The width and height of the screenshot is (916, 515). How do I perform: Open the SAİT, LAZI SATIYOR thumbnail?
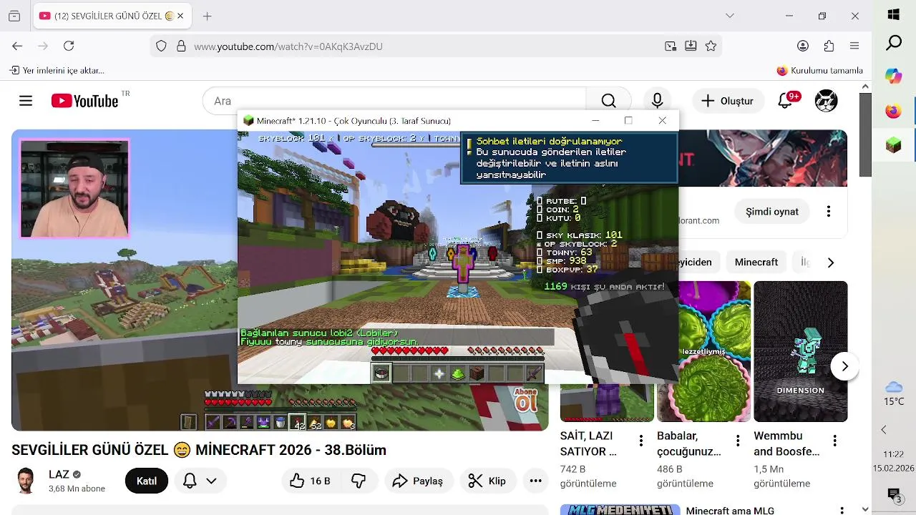(x=607, y=403)
